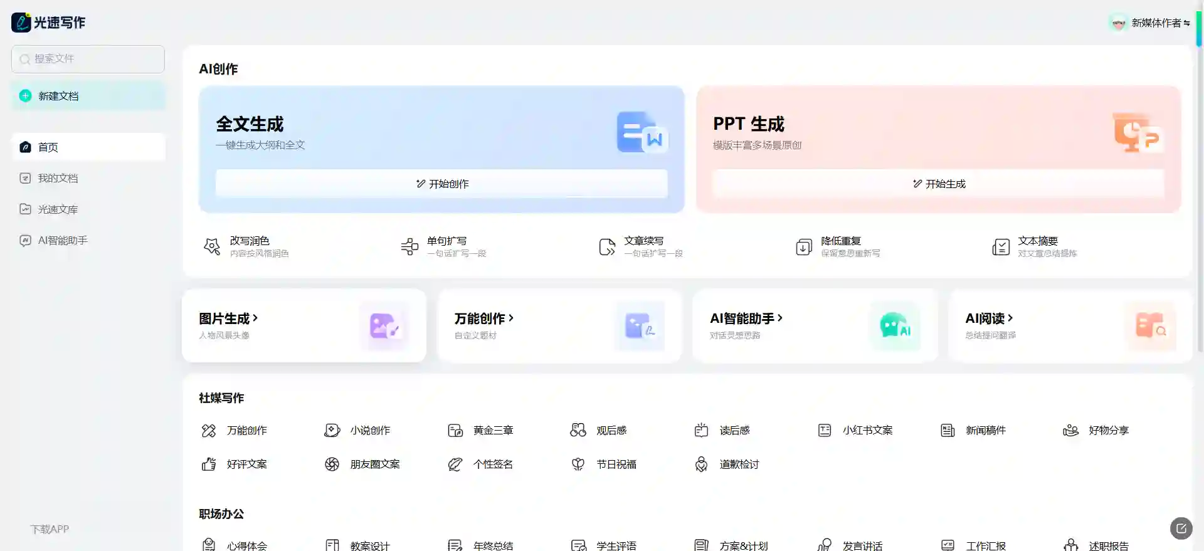Open the 首页 sidebar menu item
This screenshot has height=551, width=1204.
click(88, 147)
